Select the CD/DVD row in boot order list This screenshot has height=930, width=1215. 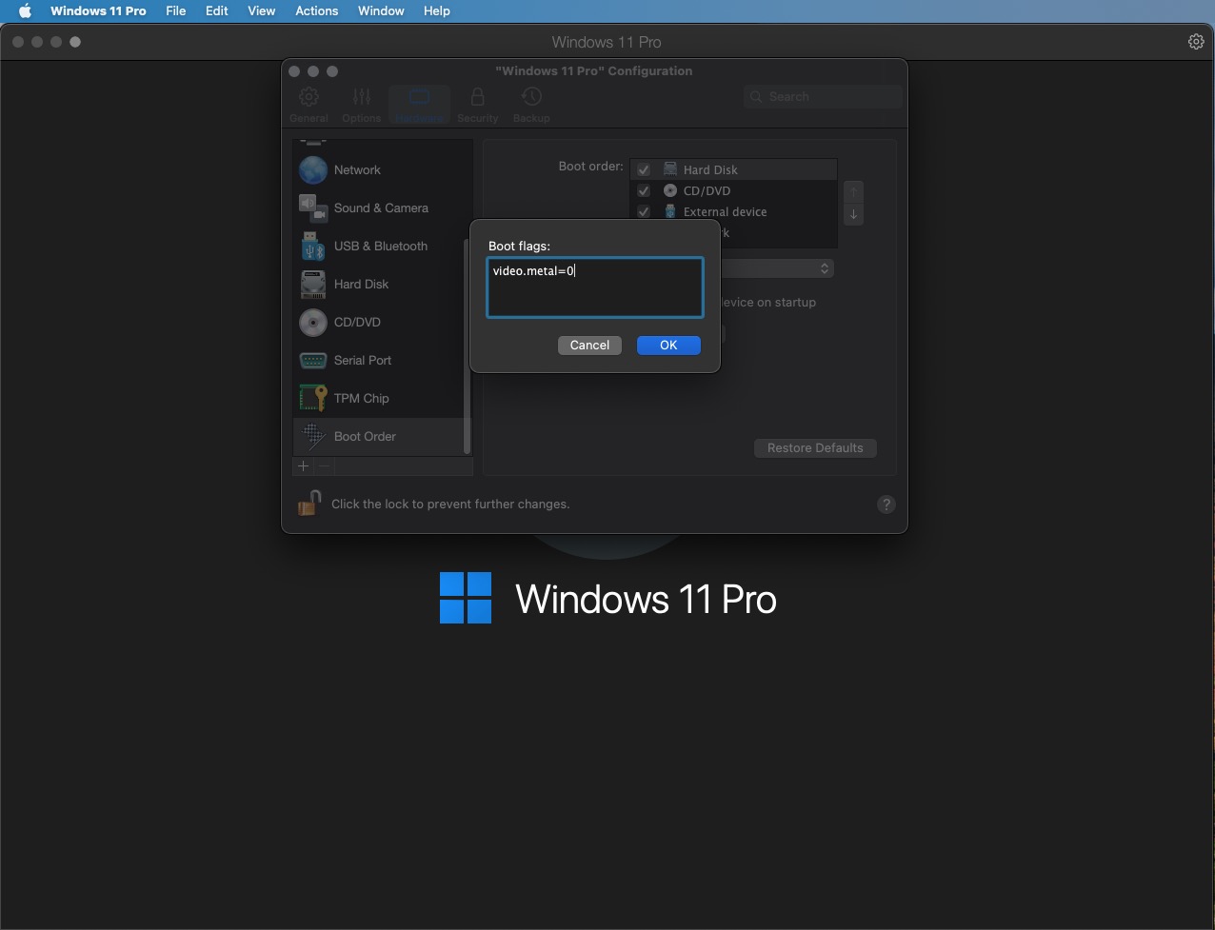[x=733, y=190]
